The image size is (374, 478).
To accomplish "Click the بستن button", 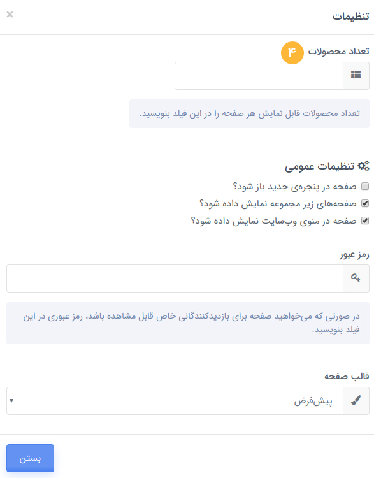I will point(30,458).
